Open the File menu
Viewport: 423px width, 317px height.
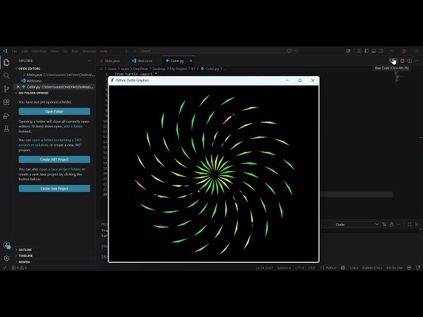(15, 51)
